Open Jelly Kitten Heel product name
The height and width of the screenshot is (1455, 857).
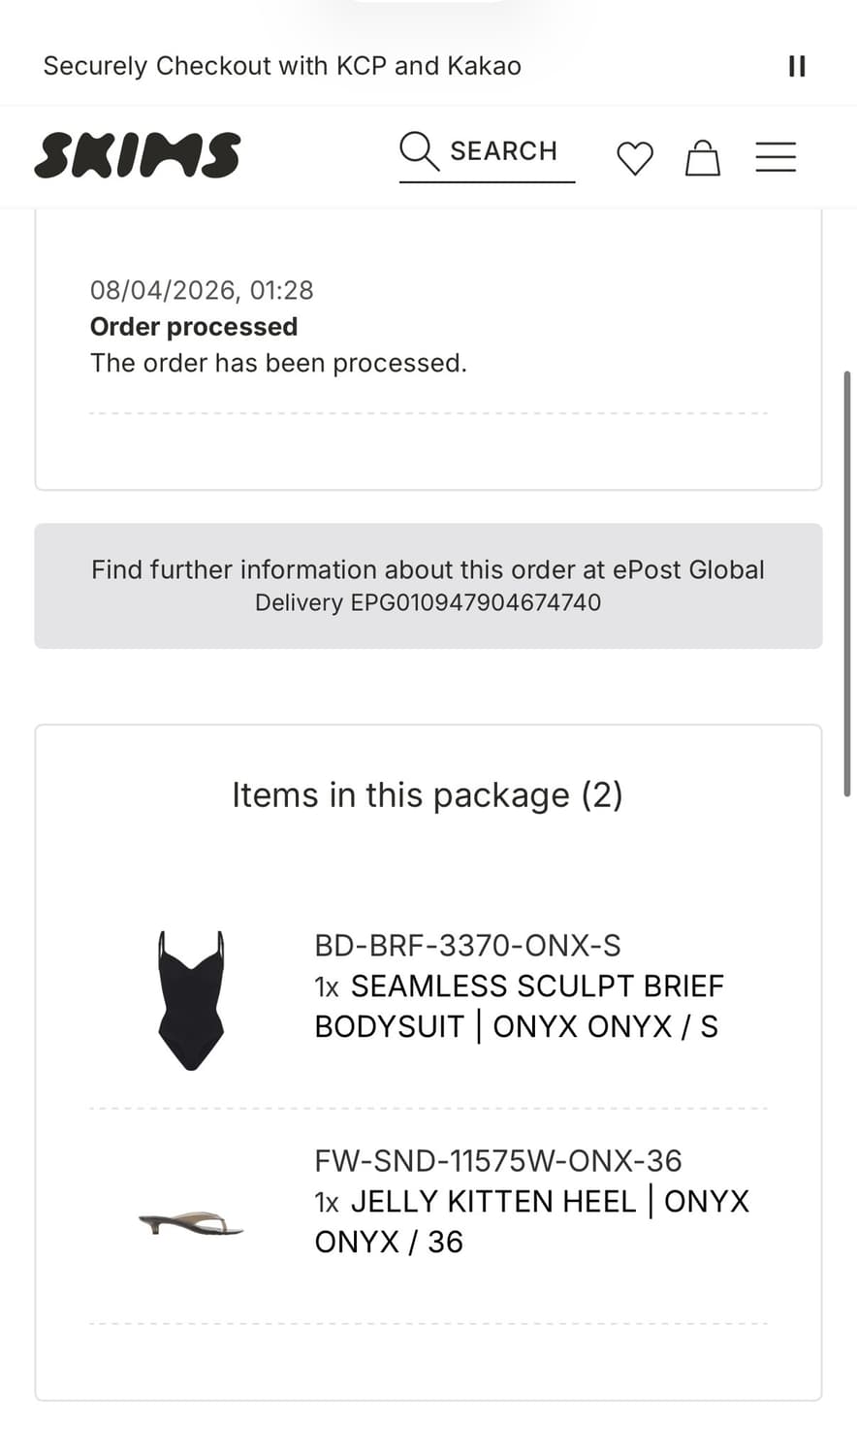click(531, 1221)
